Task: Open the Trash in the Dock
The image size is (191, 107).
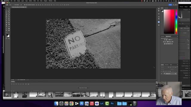Action: coord(135,103)
